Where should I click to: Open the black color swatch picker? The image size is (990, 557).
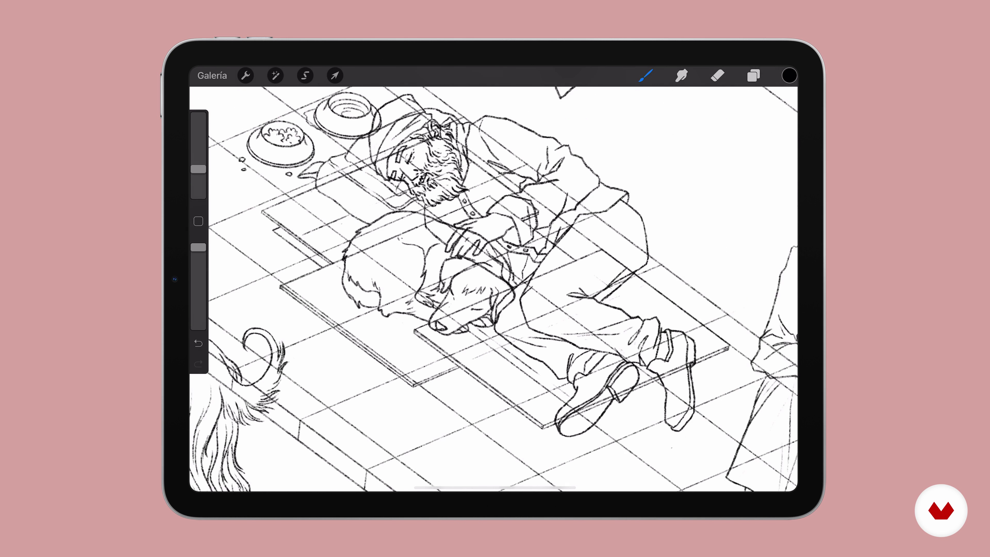click(x=789, y=76)
